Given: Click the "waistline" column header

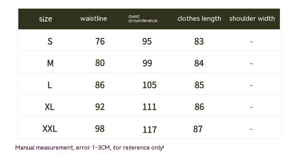Looking at the screenshot, I should coord(94,19).
